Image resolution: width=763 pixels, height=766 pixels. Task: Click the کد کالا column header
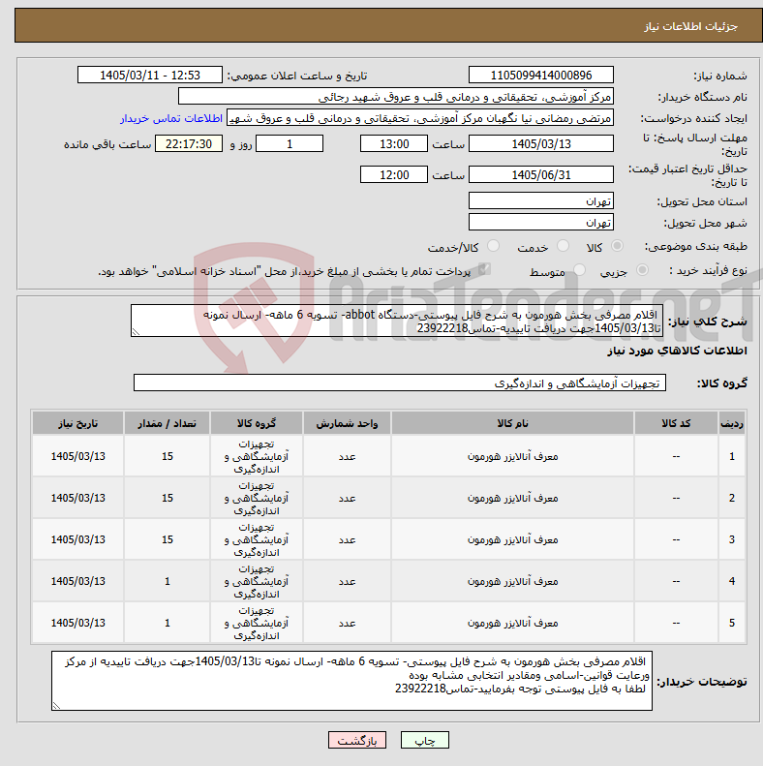click(x=676, y=423)
